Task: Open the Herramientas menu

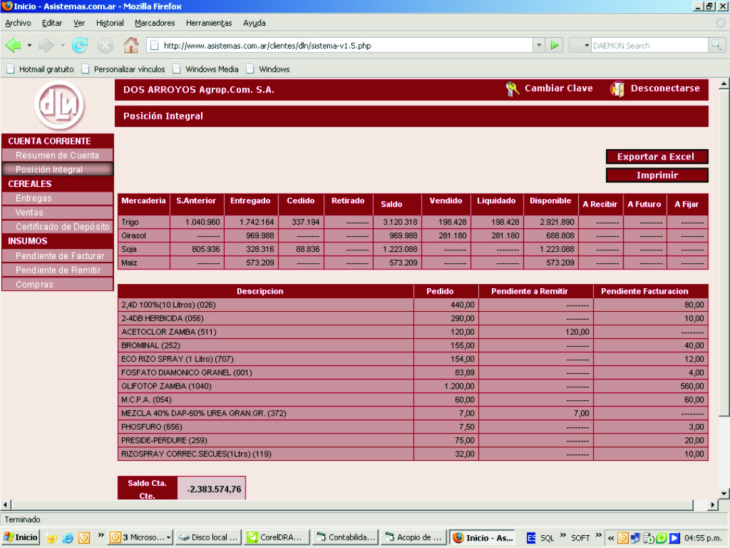Action: pos(208,23)
